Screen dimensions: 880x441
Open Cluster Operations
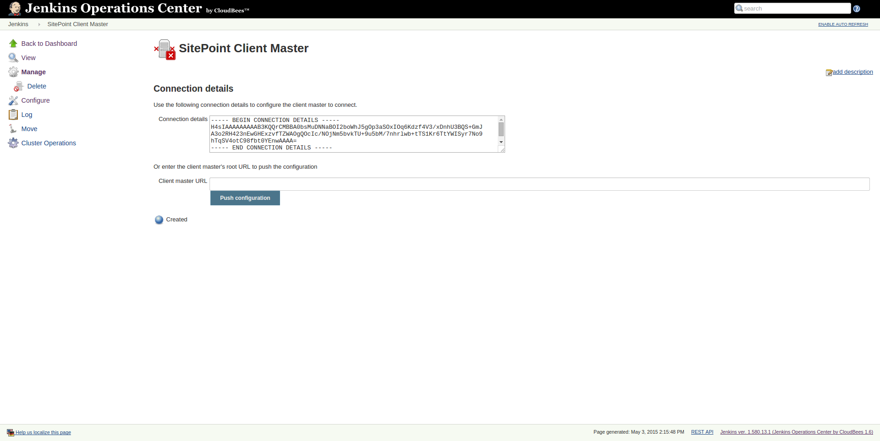click(x=49, y=143)
